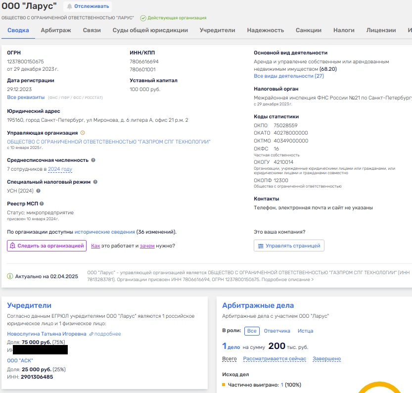Image resolution: width=412 pixels, height=393 pixels.
Task: Click the question icon after УСН (2024)
Action: (39, 191)
